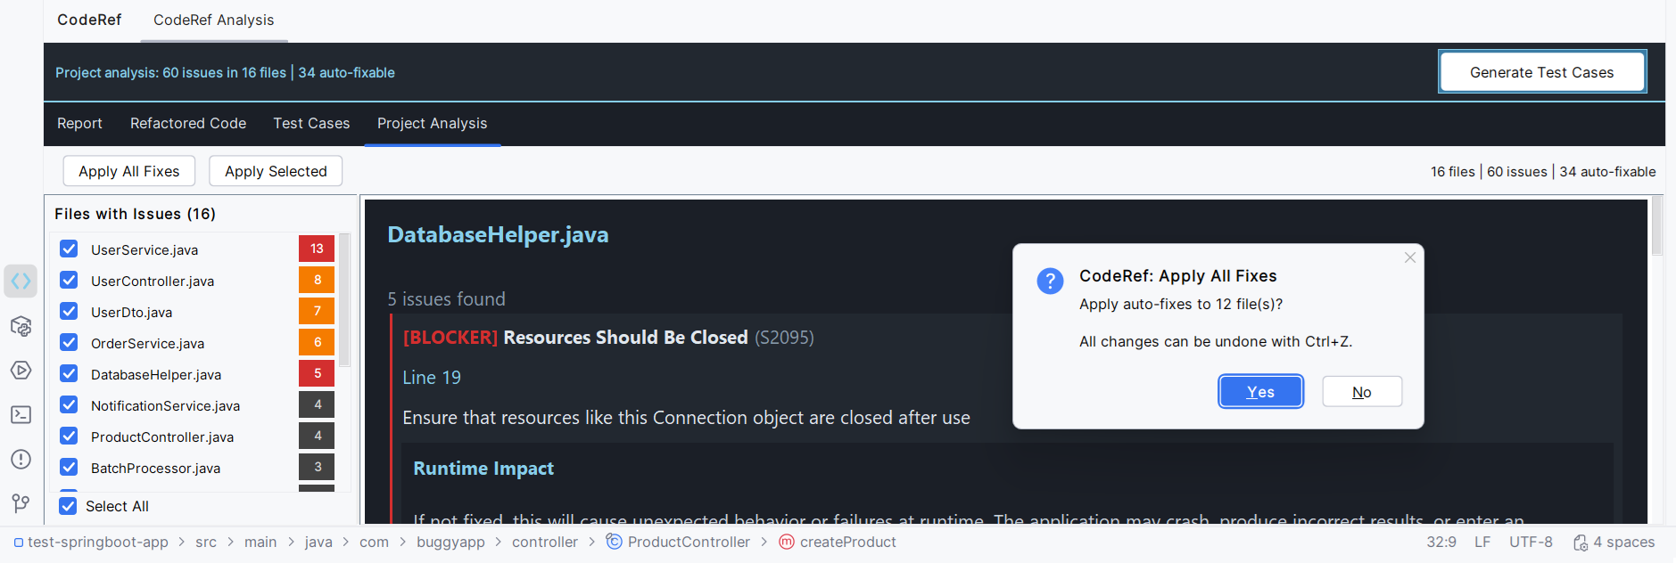Viewport: 1676px width, 563px height.
Task: Uncheck the OrderService.java checkbox
Action: [x=69, y=342]
